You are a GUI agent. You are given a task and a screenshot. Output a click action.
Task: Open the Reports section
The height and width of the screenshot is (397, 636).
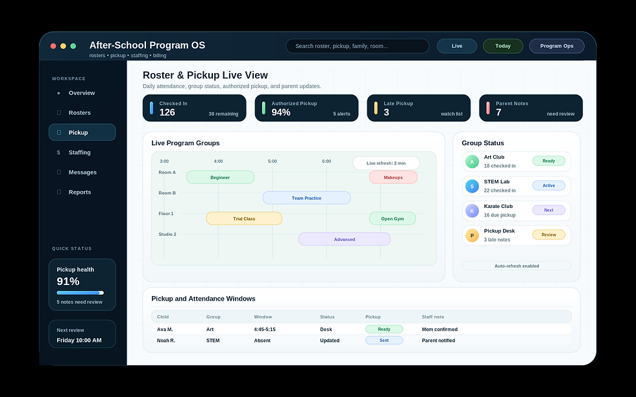[82, 192]
